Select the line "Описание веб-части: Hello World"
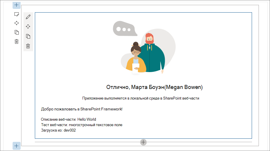The image size is (270, 151). (68, 120)
